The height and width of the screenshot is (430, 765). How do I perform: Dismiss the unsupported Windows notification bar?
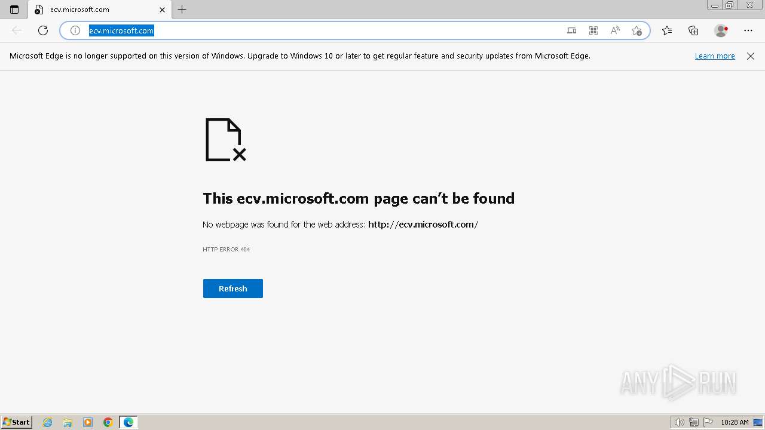point(751,56)
